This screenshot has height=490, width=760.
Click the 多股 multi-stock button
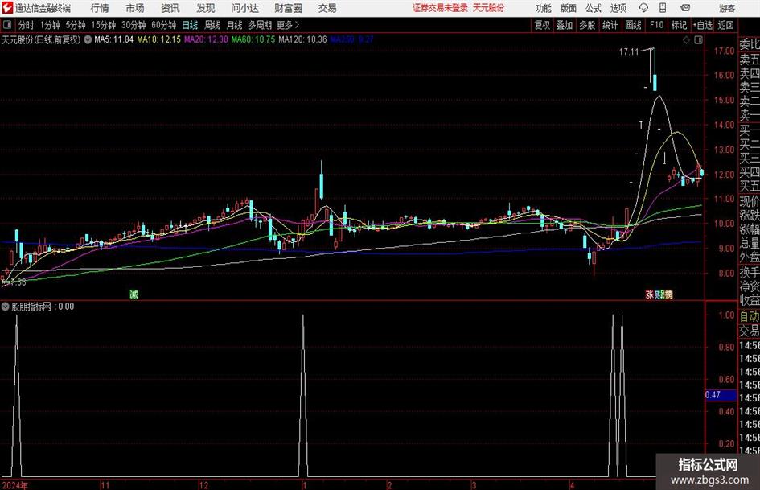click(587, 25)
